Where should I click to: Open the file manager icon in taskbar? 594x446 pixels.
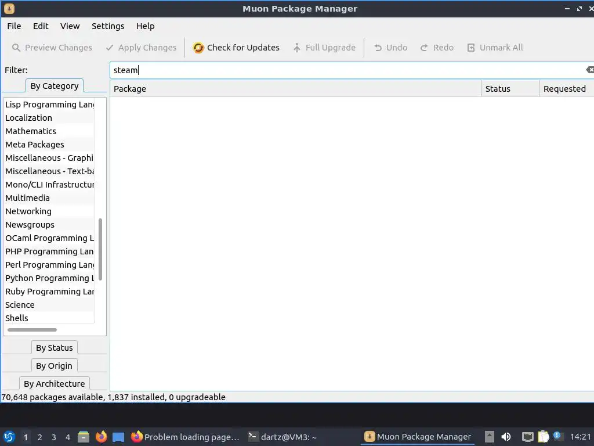coord(84,437)
